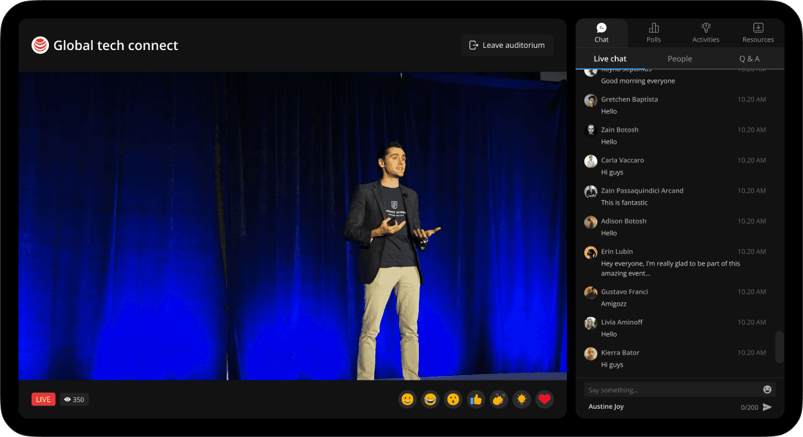Open the Polls tab
The height and width of the screenshot is (437, 803).
pos(654,33)
